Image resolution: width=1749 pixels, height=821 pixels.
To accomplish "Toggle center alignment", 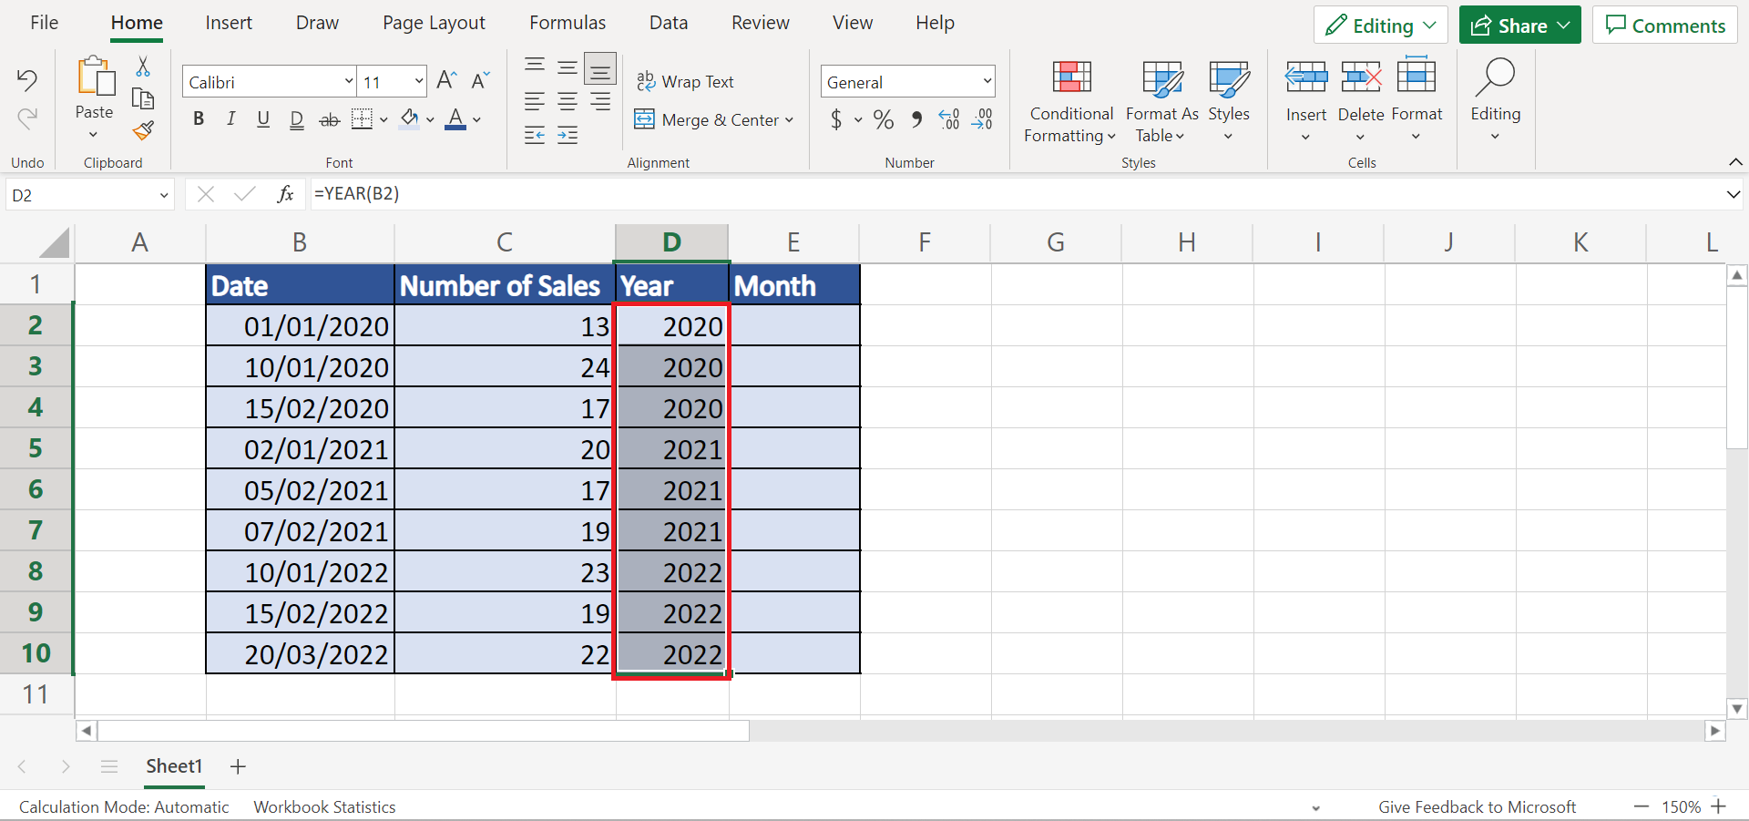I will click(x=568, y=101).
